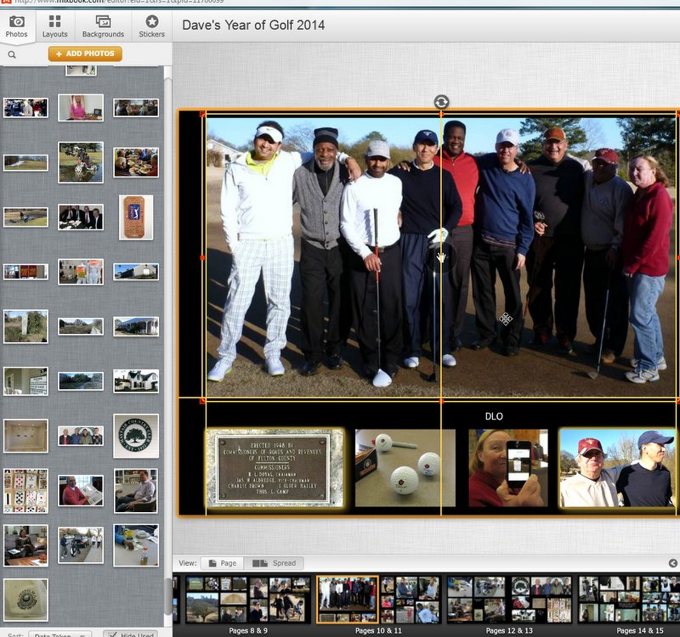Image resolution: width=680 pixels, height=637 pixels.
Task: Click the red bottom-center handle of the group photo
Action: pos(441,401)
